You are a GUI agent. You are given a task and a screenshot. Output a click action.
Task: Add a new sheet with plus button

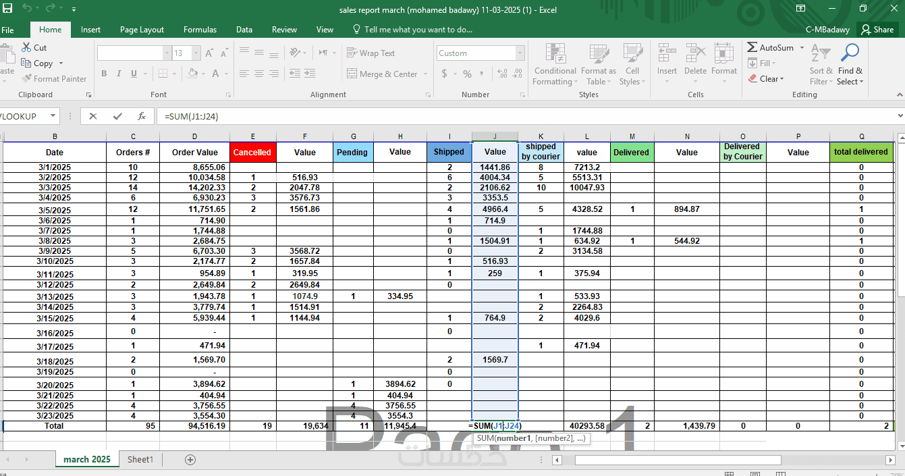pos(190,460)
